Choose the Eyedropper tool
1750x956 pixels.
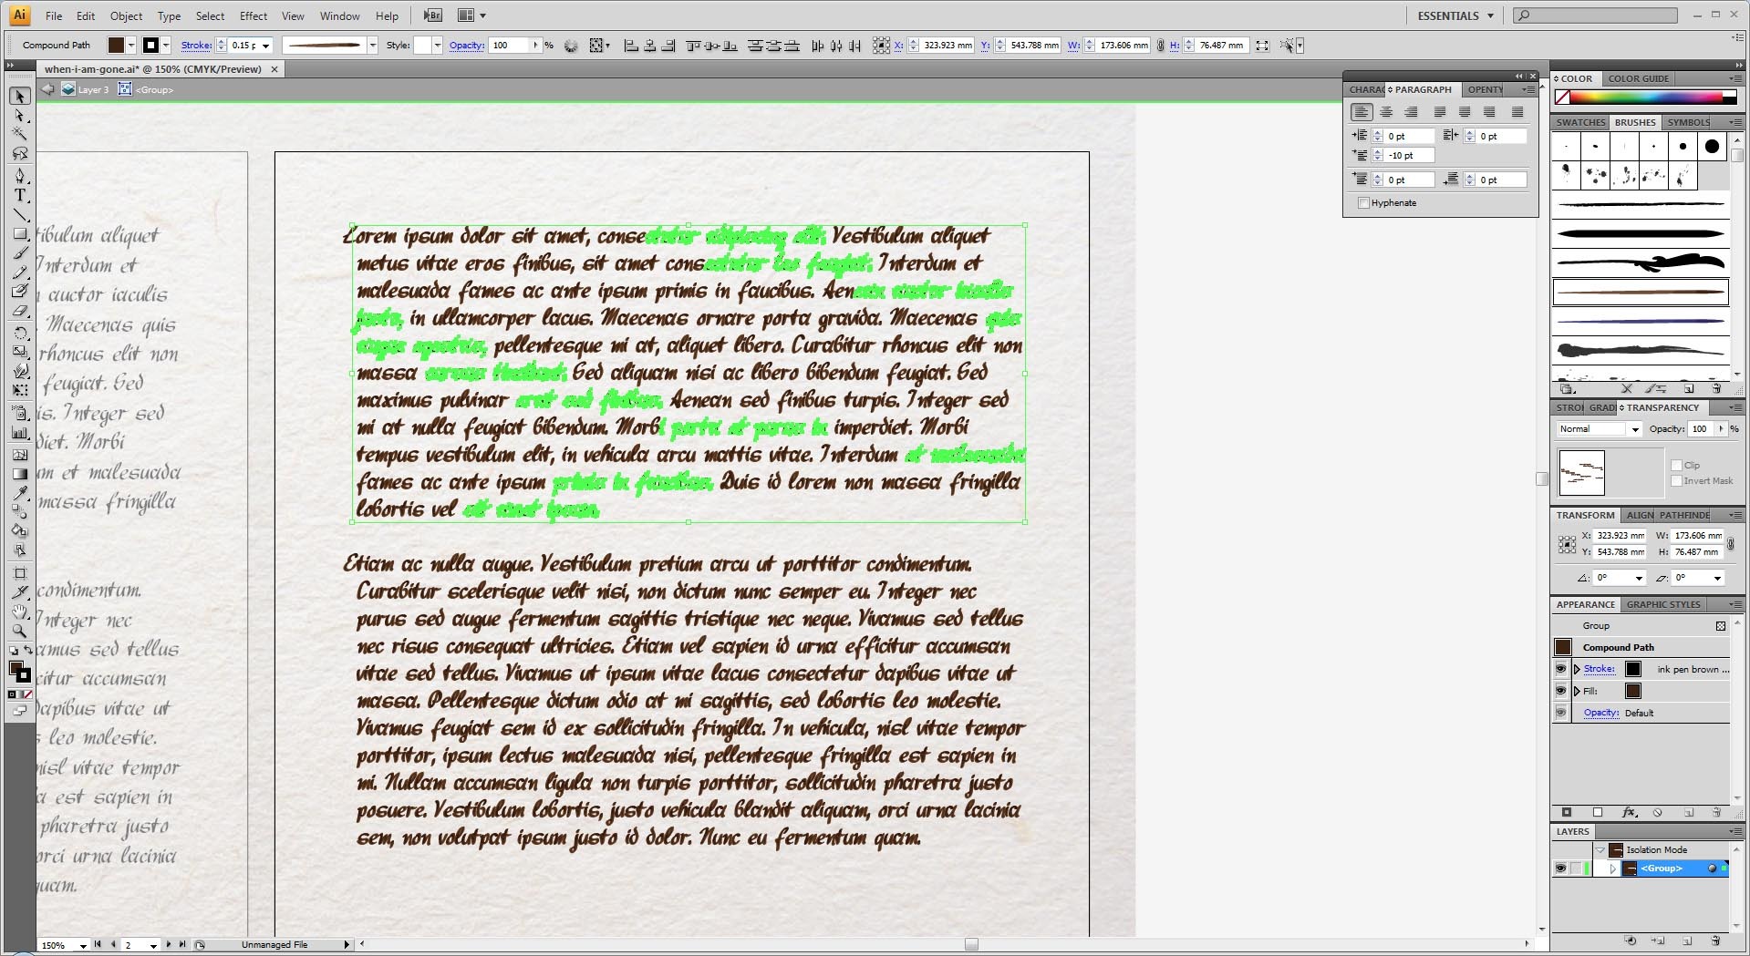coord(20,493)
